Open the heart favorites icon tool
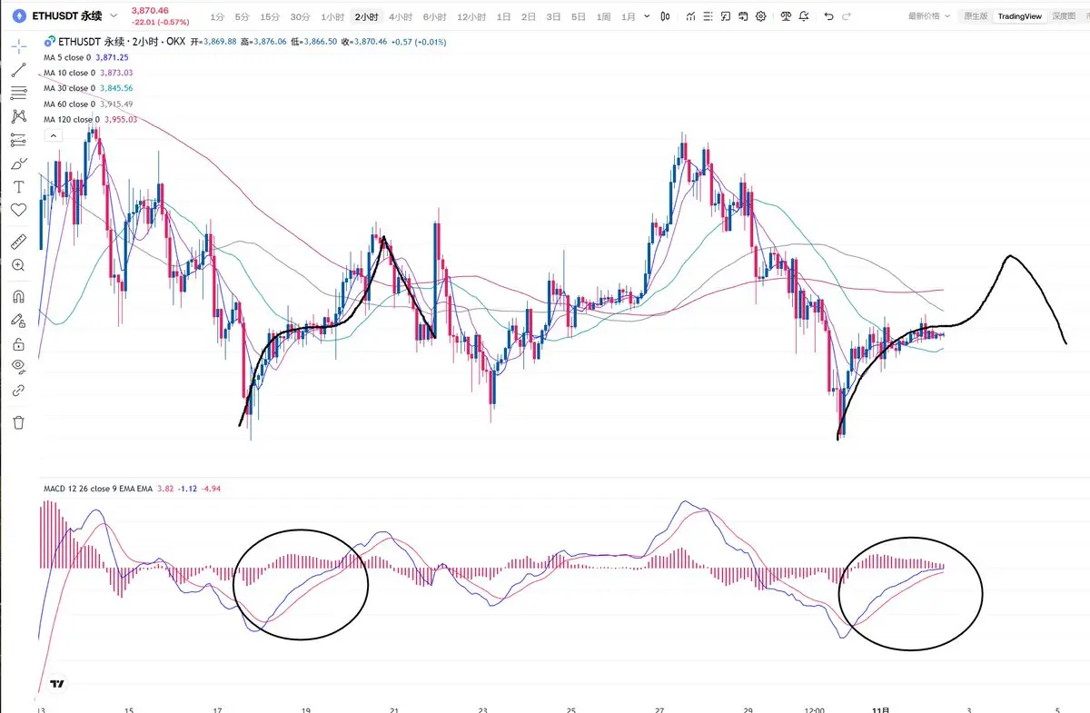 tap(18, 210)
